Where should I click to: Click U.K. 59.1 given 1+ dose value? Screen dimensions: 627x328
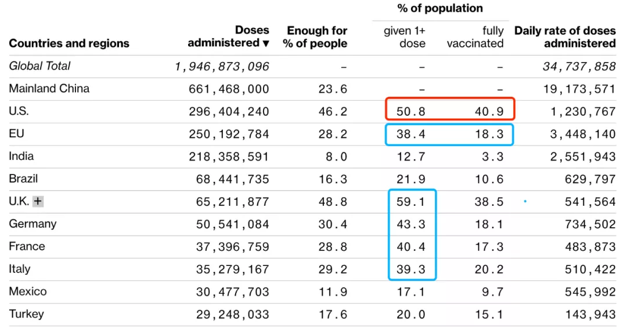[411, 202]
